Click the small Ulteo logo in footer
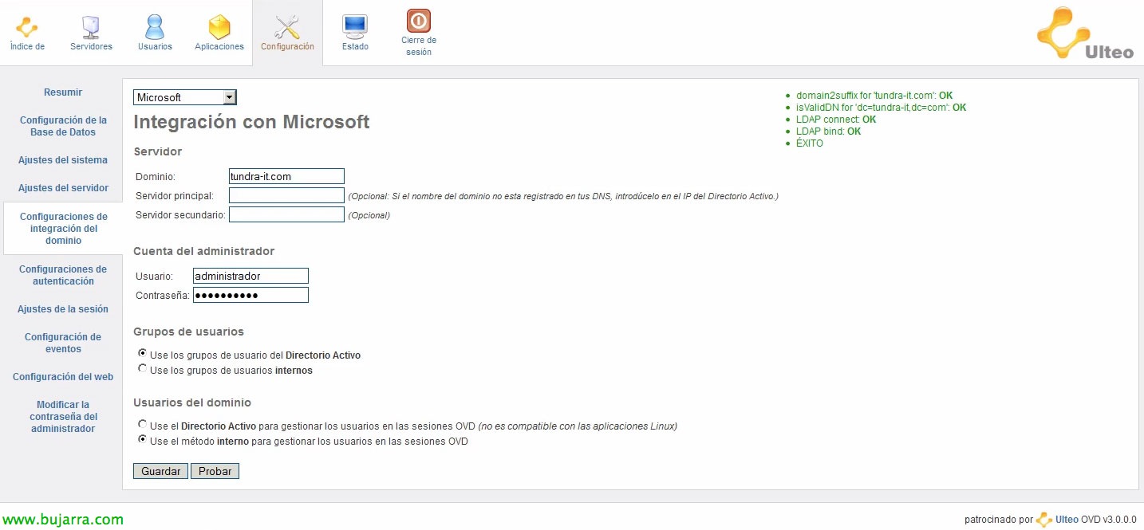This screenshot has width=1144, height=530. tap(1043, 520)
